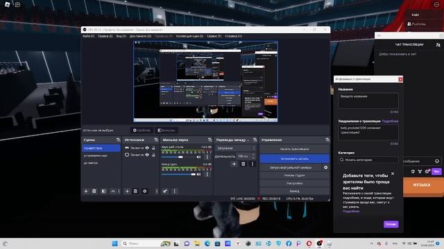Click Выход button in OBS controls
Screen dimensions: 444x249
294,191
